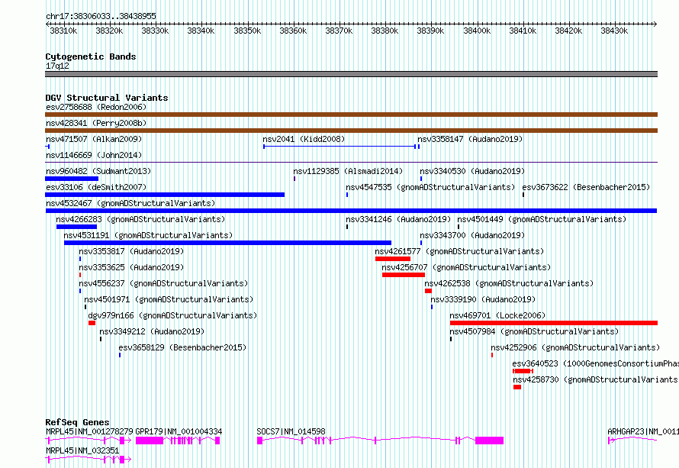
Task: Click the nsv469701 (Locke2006) red bar
Action: 554,323
